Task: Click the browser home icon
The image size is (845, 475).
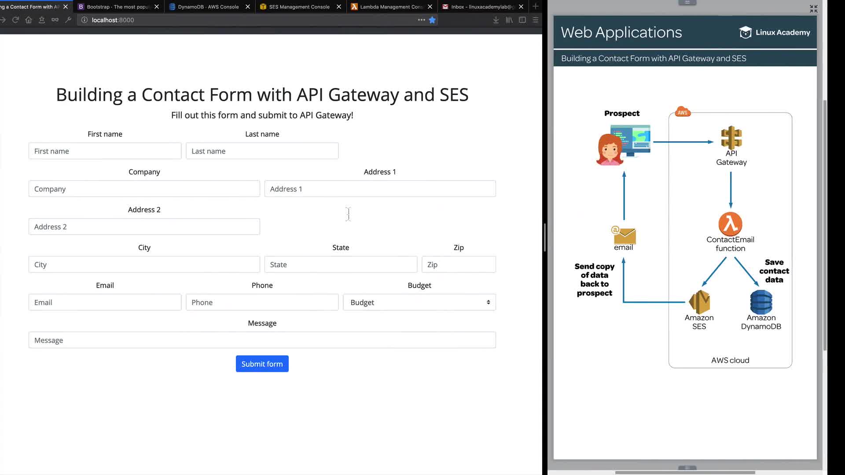Action: [29, 20]
